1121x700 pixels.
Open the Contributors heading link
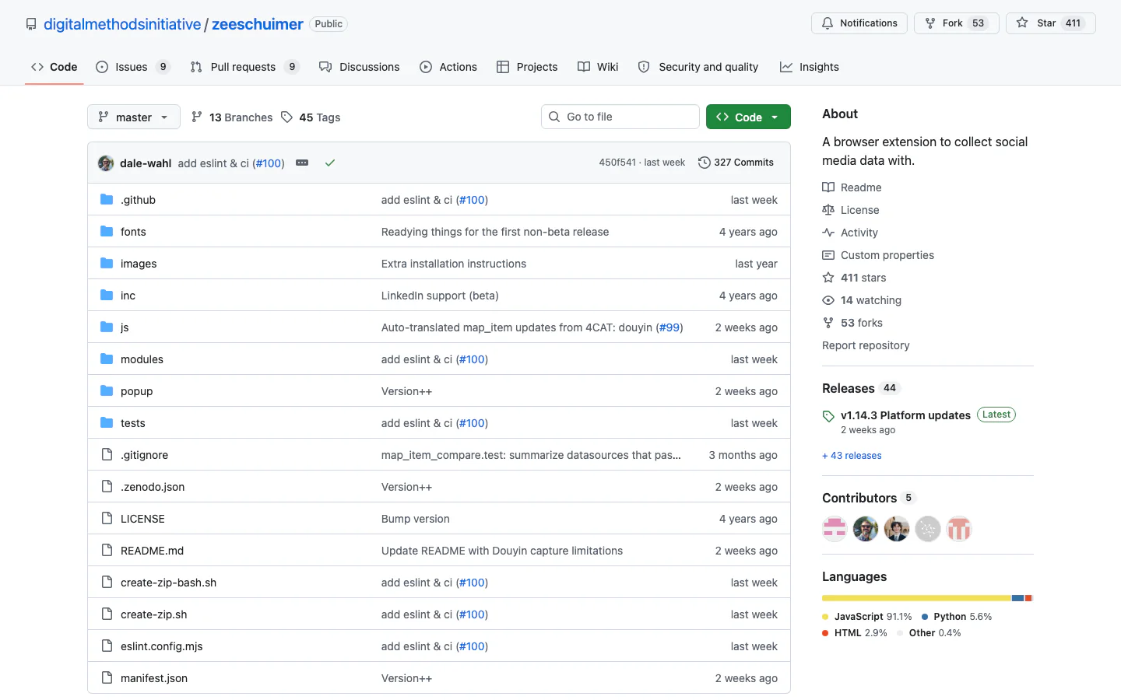(x=869, y=498)
